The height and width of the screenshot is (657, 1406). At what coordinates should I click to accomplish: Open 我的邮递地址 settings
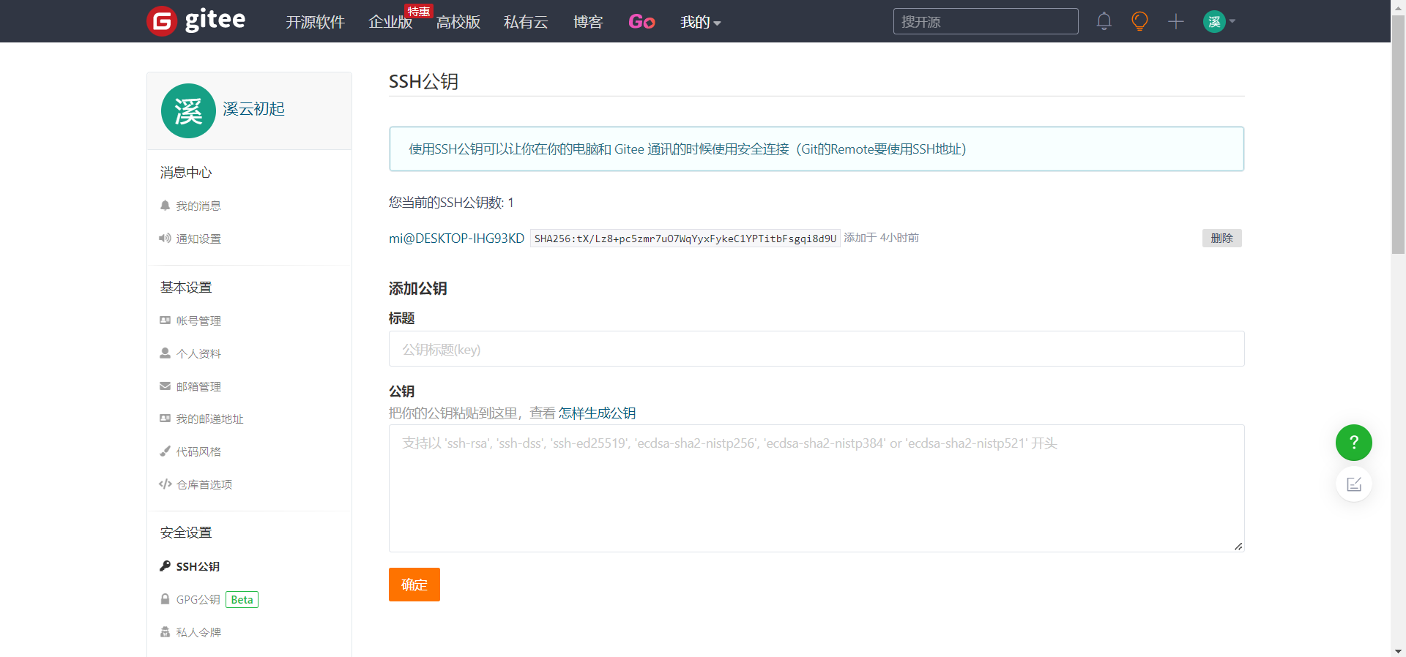209,418
